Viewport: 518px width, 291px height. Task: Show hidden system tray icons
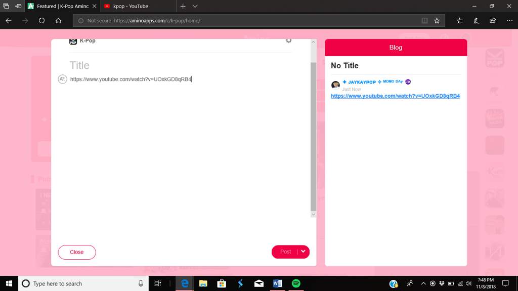coord(423,283)
